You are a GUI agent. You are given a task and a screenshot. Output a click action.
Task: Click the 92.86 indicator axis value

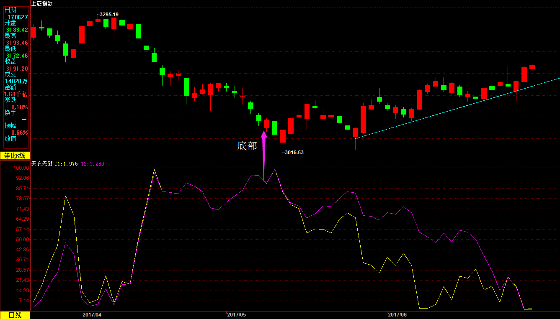click(x=23, y=178)
